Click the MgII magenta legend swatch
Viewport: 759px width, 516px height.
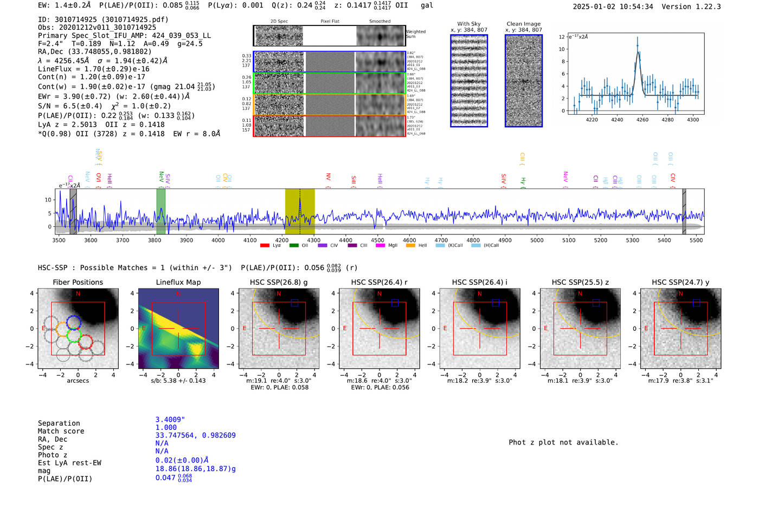coord(380,245)
